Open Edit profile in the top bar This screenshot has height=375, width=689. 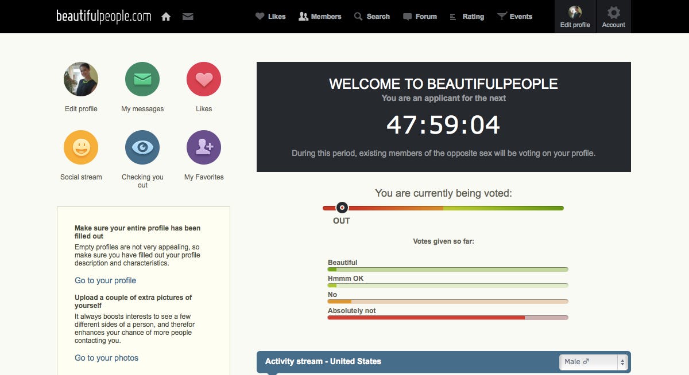[575, 17]
